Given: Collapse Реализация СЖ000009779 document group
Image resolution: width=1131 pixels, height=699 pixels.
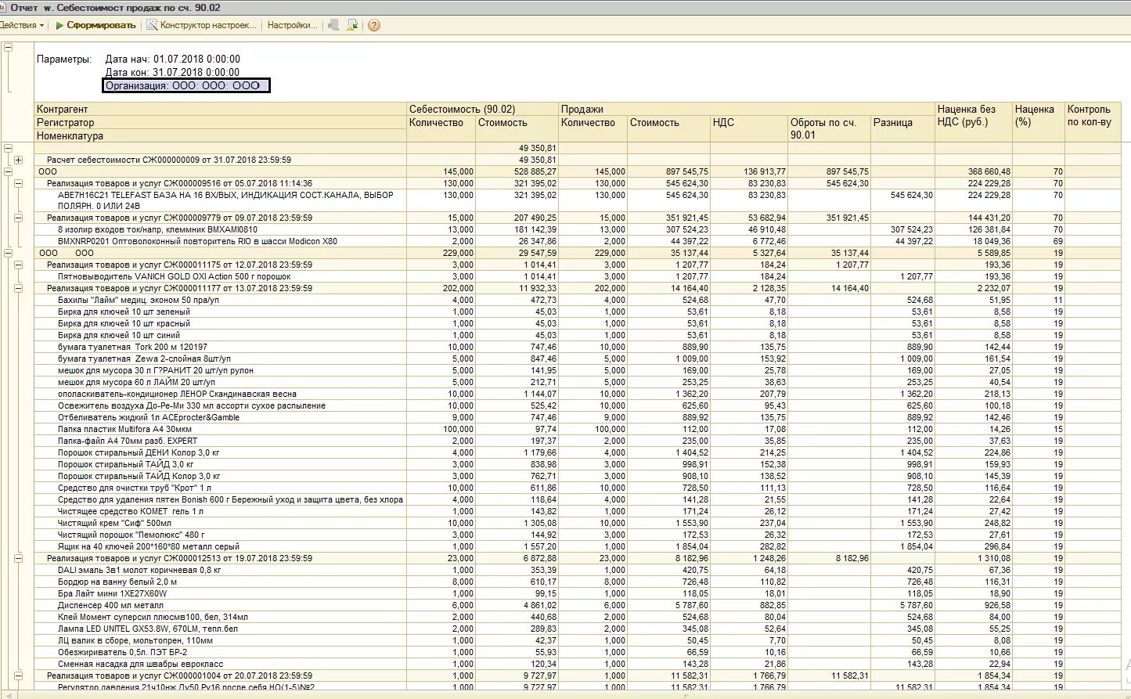Looking at the screenshot, I should [x=18, y=218].
